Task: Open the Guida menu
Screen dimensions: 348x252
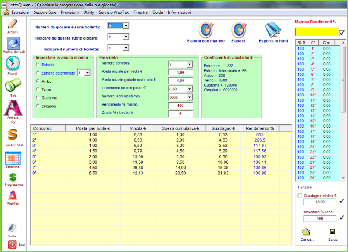Action: point(158,12)
